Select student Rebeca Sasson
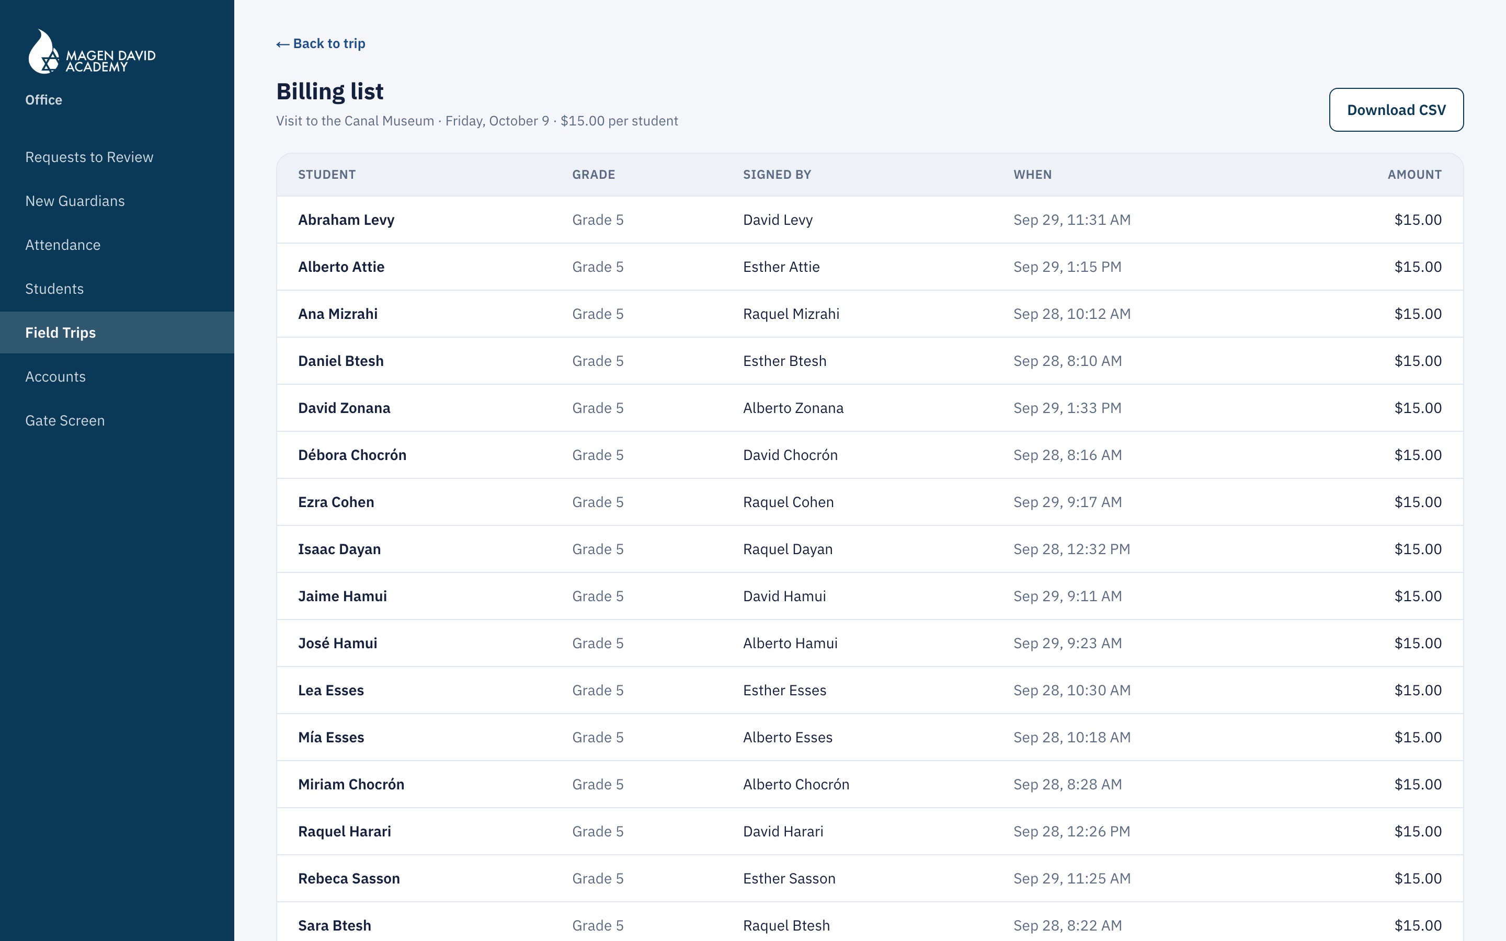 point(348,879)
